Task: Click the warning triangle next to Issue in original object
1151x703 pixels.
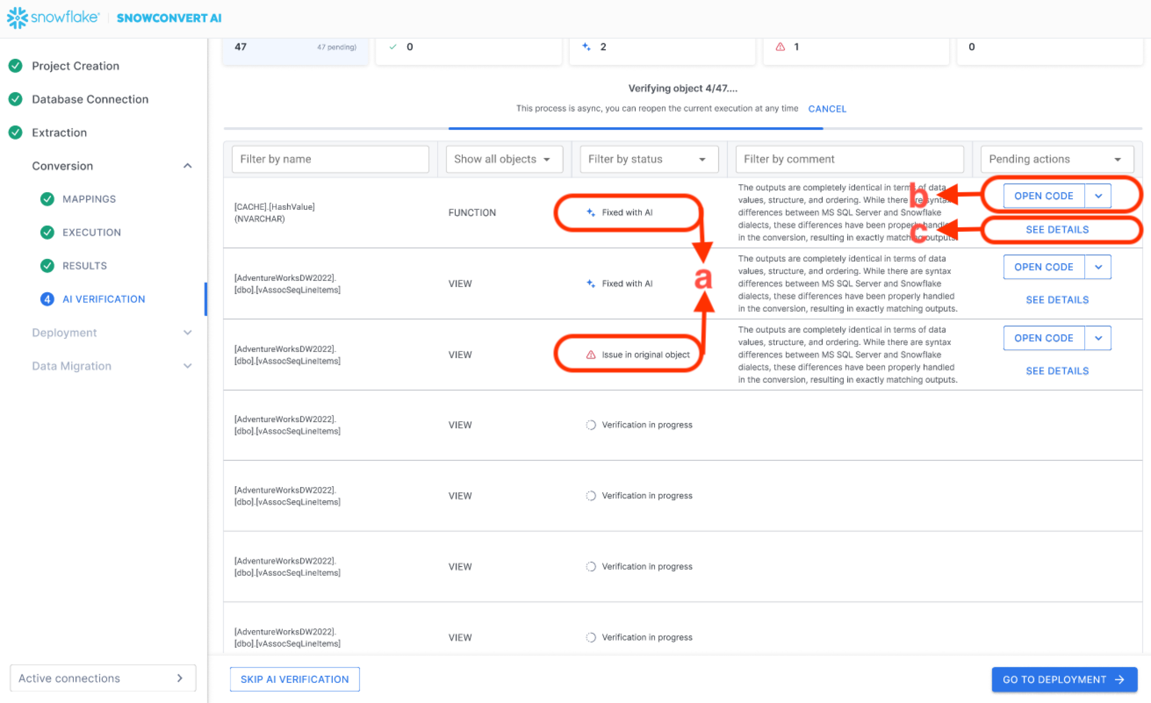Action: pos(590,355)
